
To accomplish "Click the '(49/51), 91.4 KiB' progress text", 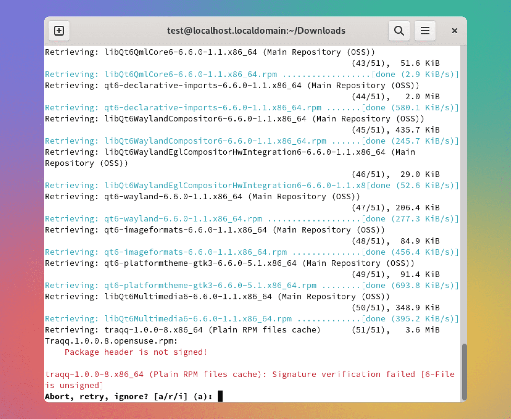I will (396, 274).
